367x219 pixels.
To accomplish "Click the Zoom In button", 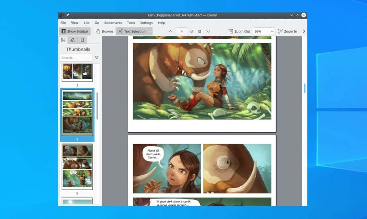I will [x=288, y=31].
